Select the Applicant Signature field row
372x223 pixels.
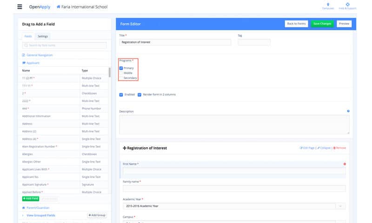pos(63,184)
